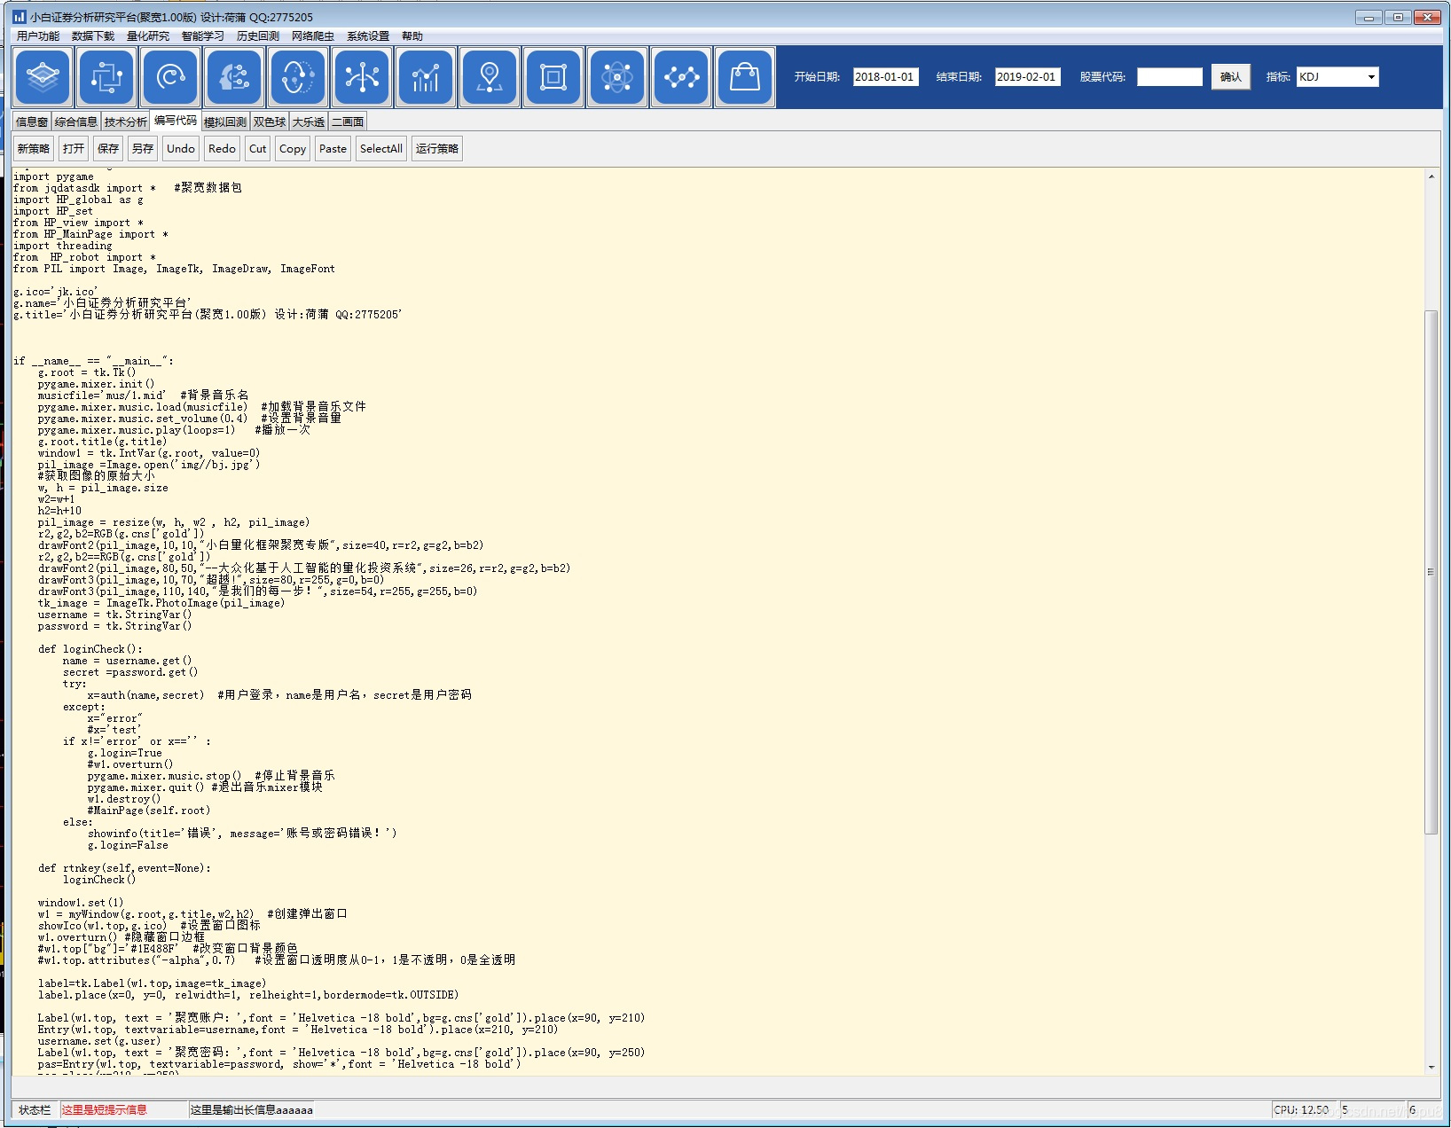
Task: Open the 数据下载 menu
Action: (x=93, y=36)
